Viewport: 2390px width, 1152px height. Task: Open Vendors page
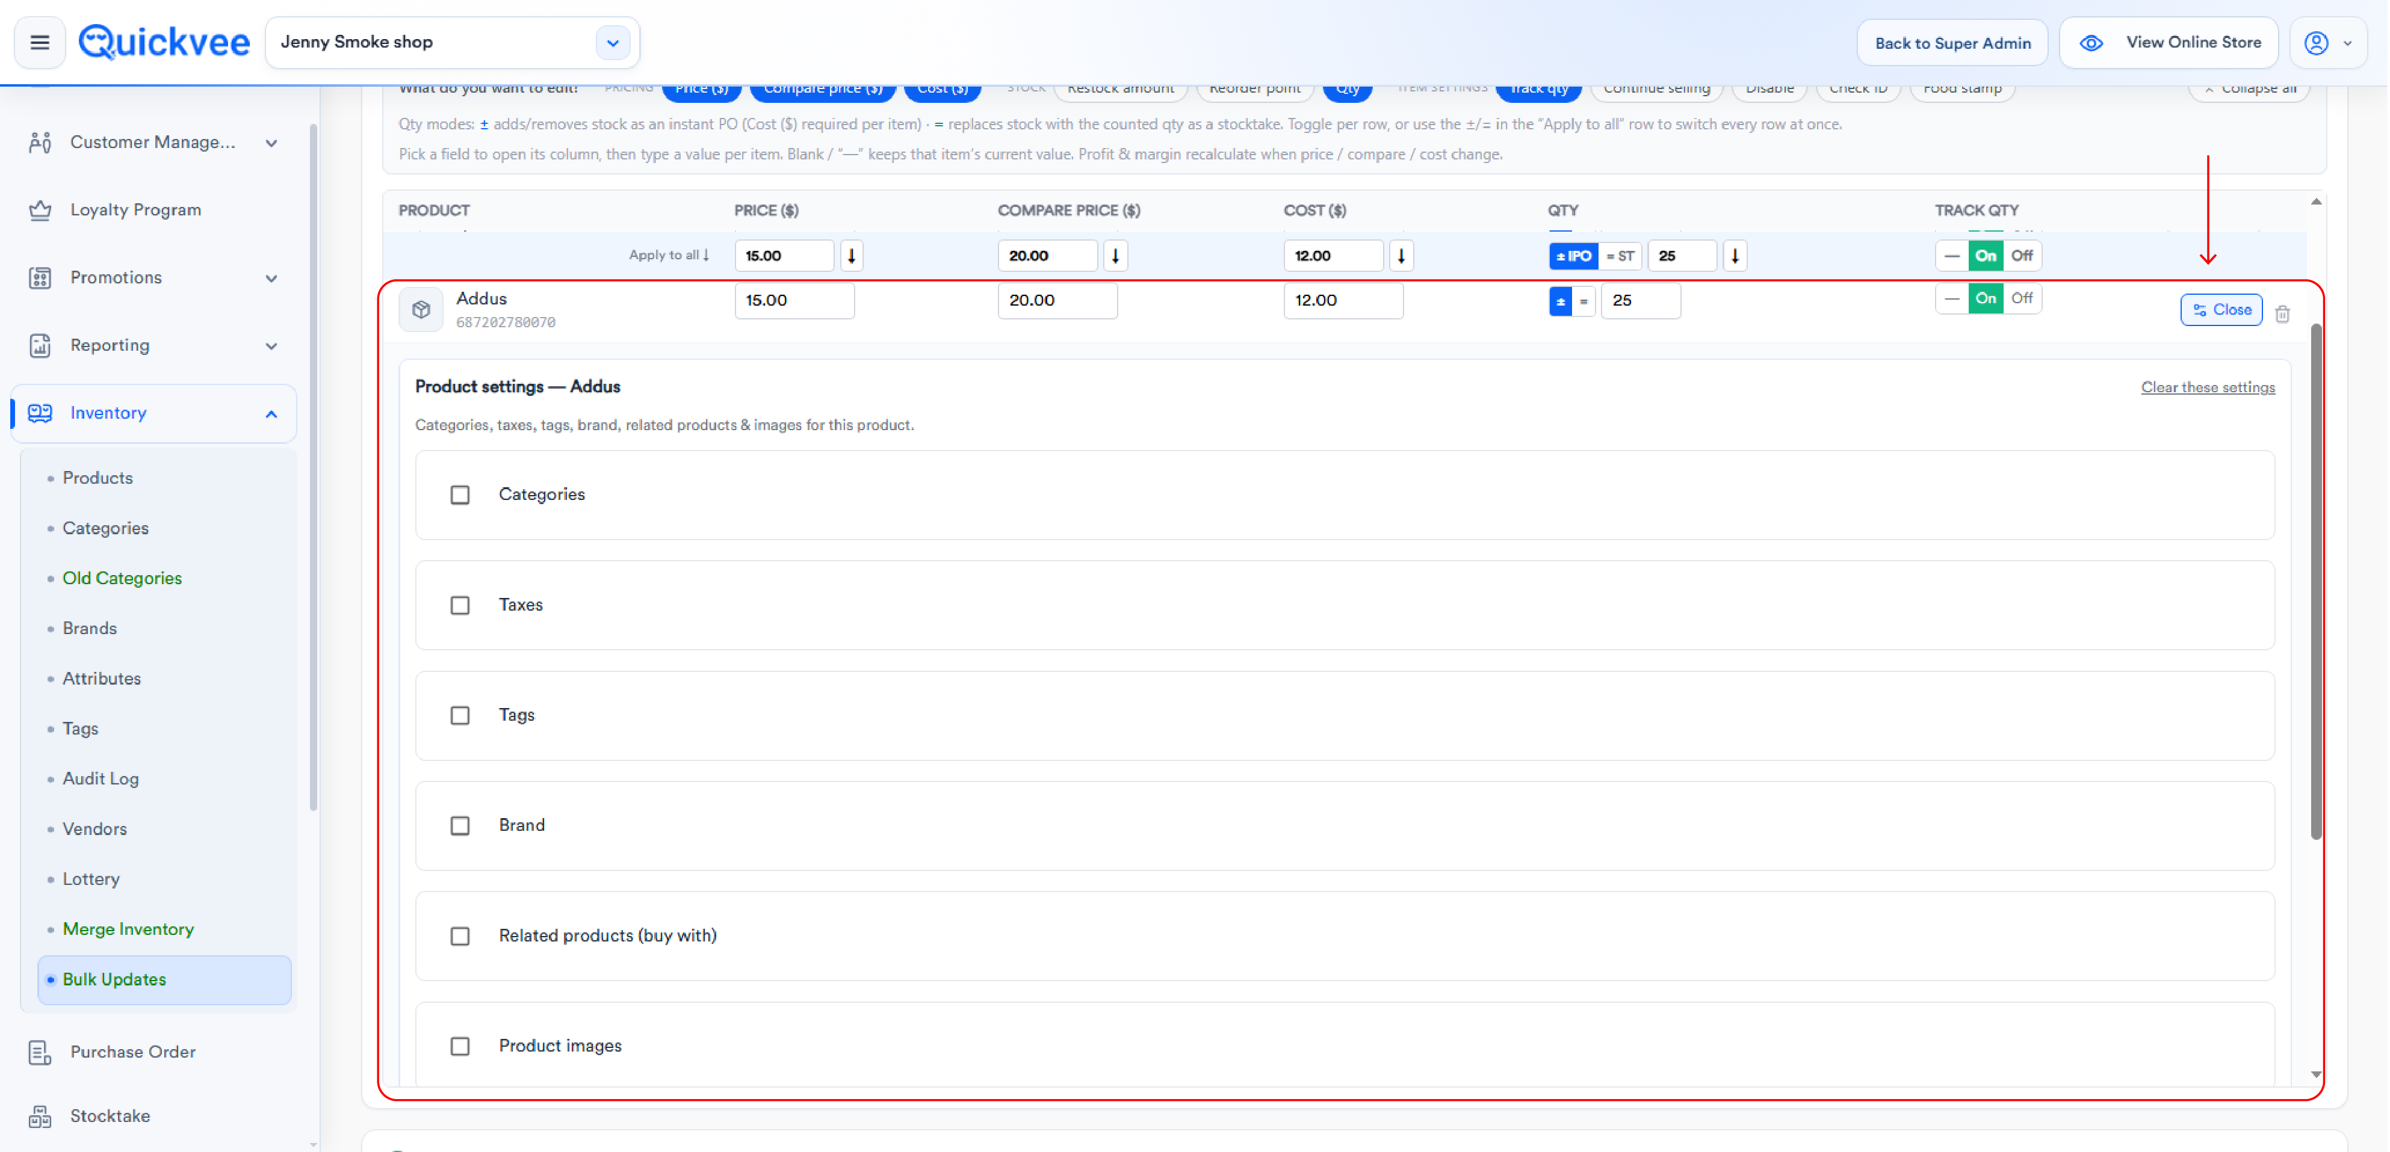pos(94,829)
